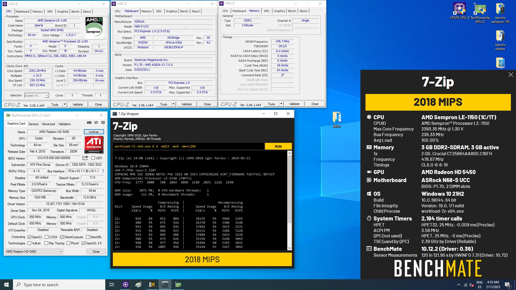Click Tools button in Memory CPU-Z window
This screenshot has height=290, width=516.
point(271,104)
